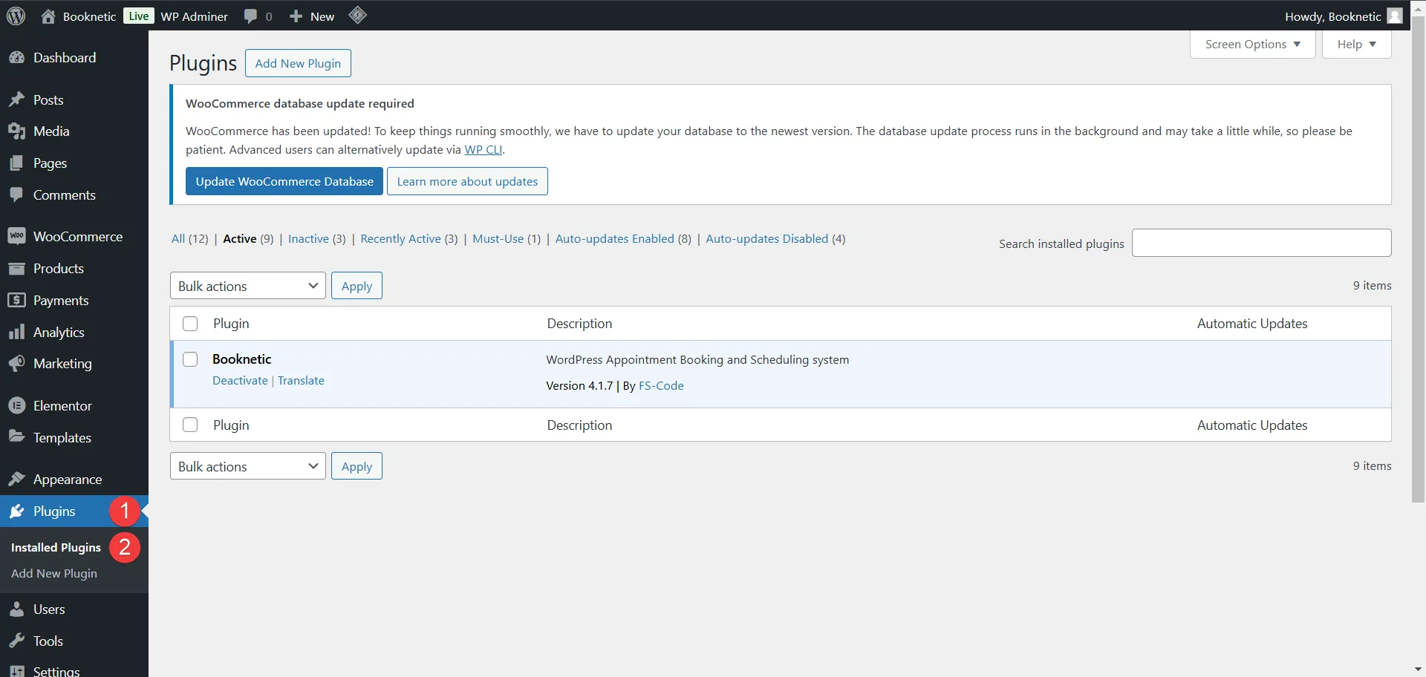The width and height of the screenshot is (1426, 677).
Task: Check the select-all checkbox in table footer
Action: tap(190, 425)
